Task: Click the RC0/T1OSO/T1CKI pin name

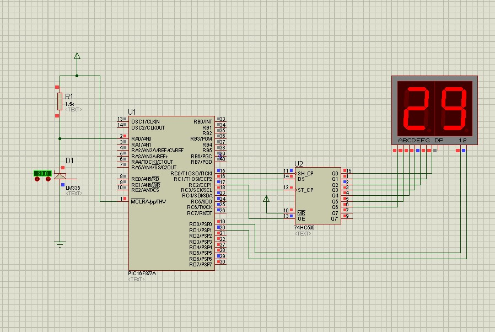Action: [191, 173]
